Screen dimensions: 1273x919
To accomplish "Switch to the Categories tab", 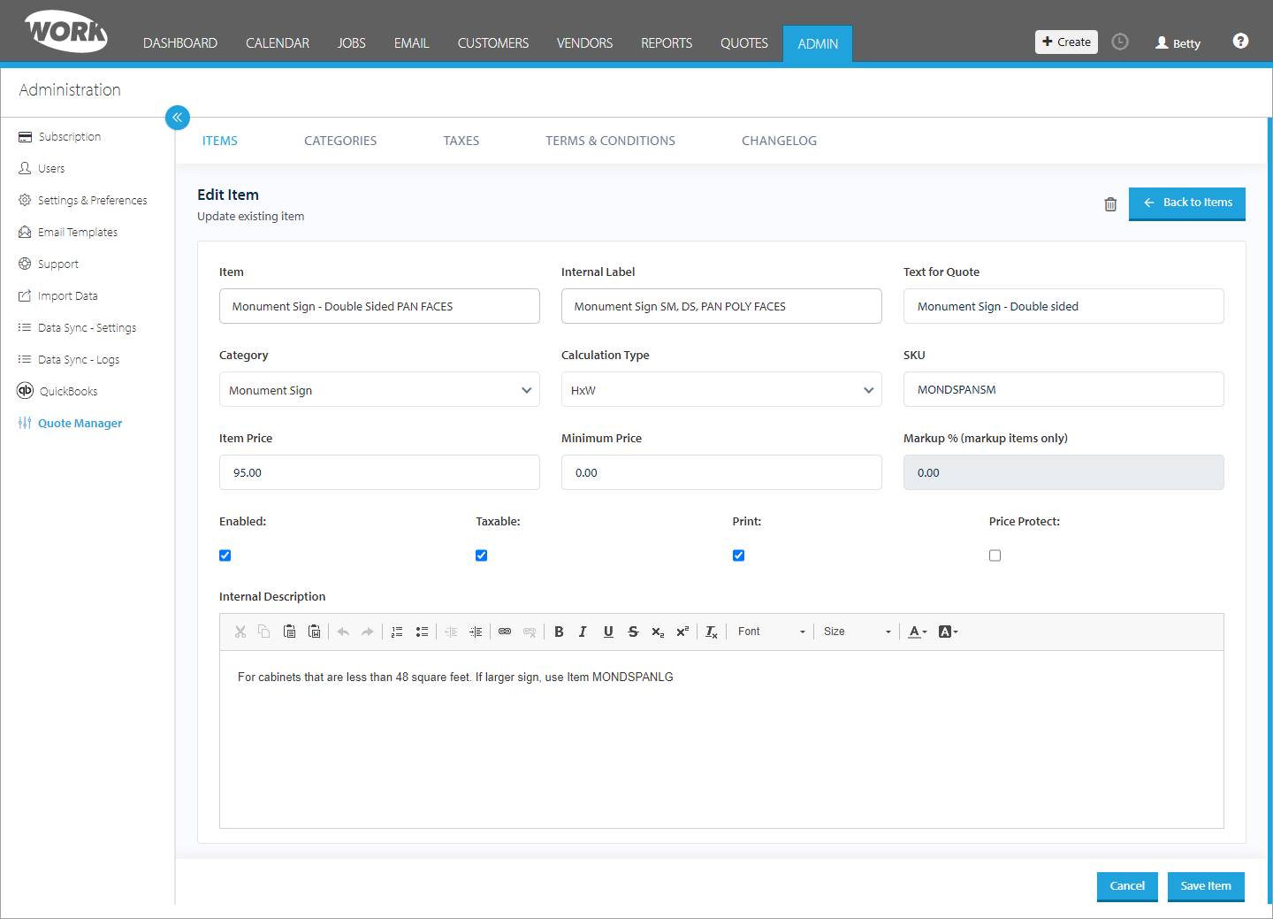I will [x=340, y=141].
